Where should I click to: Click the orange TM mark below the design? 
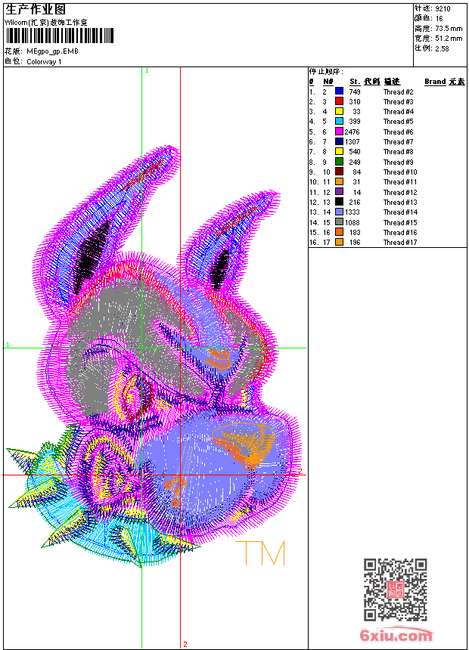click(260, 553)
